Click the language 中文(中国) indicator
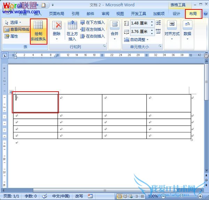Viewport: 209px width, 200px height. coord(61,196)
